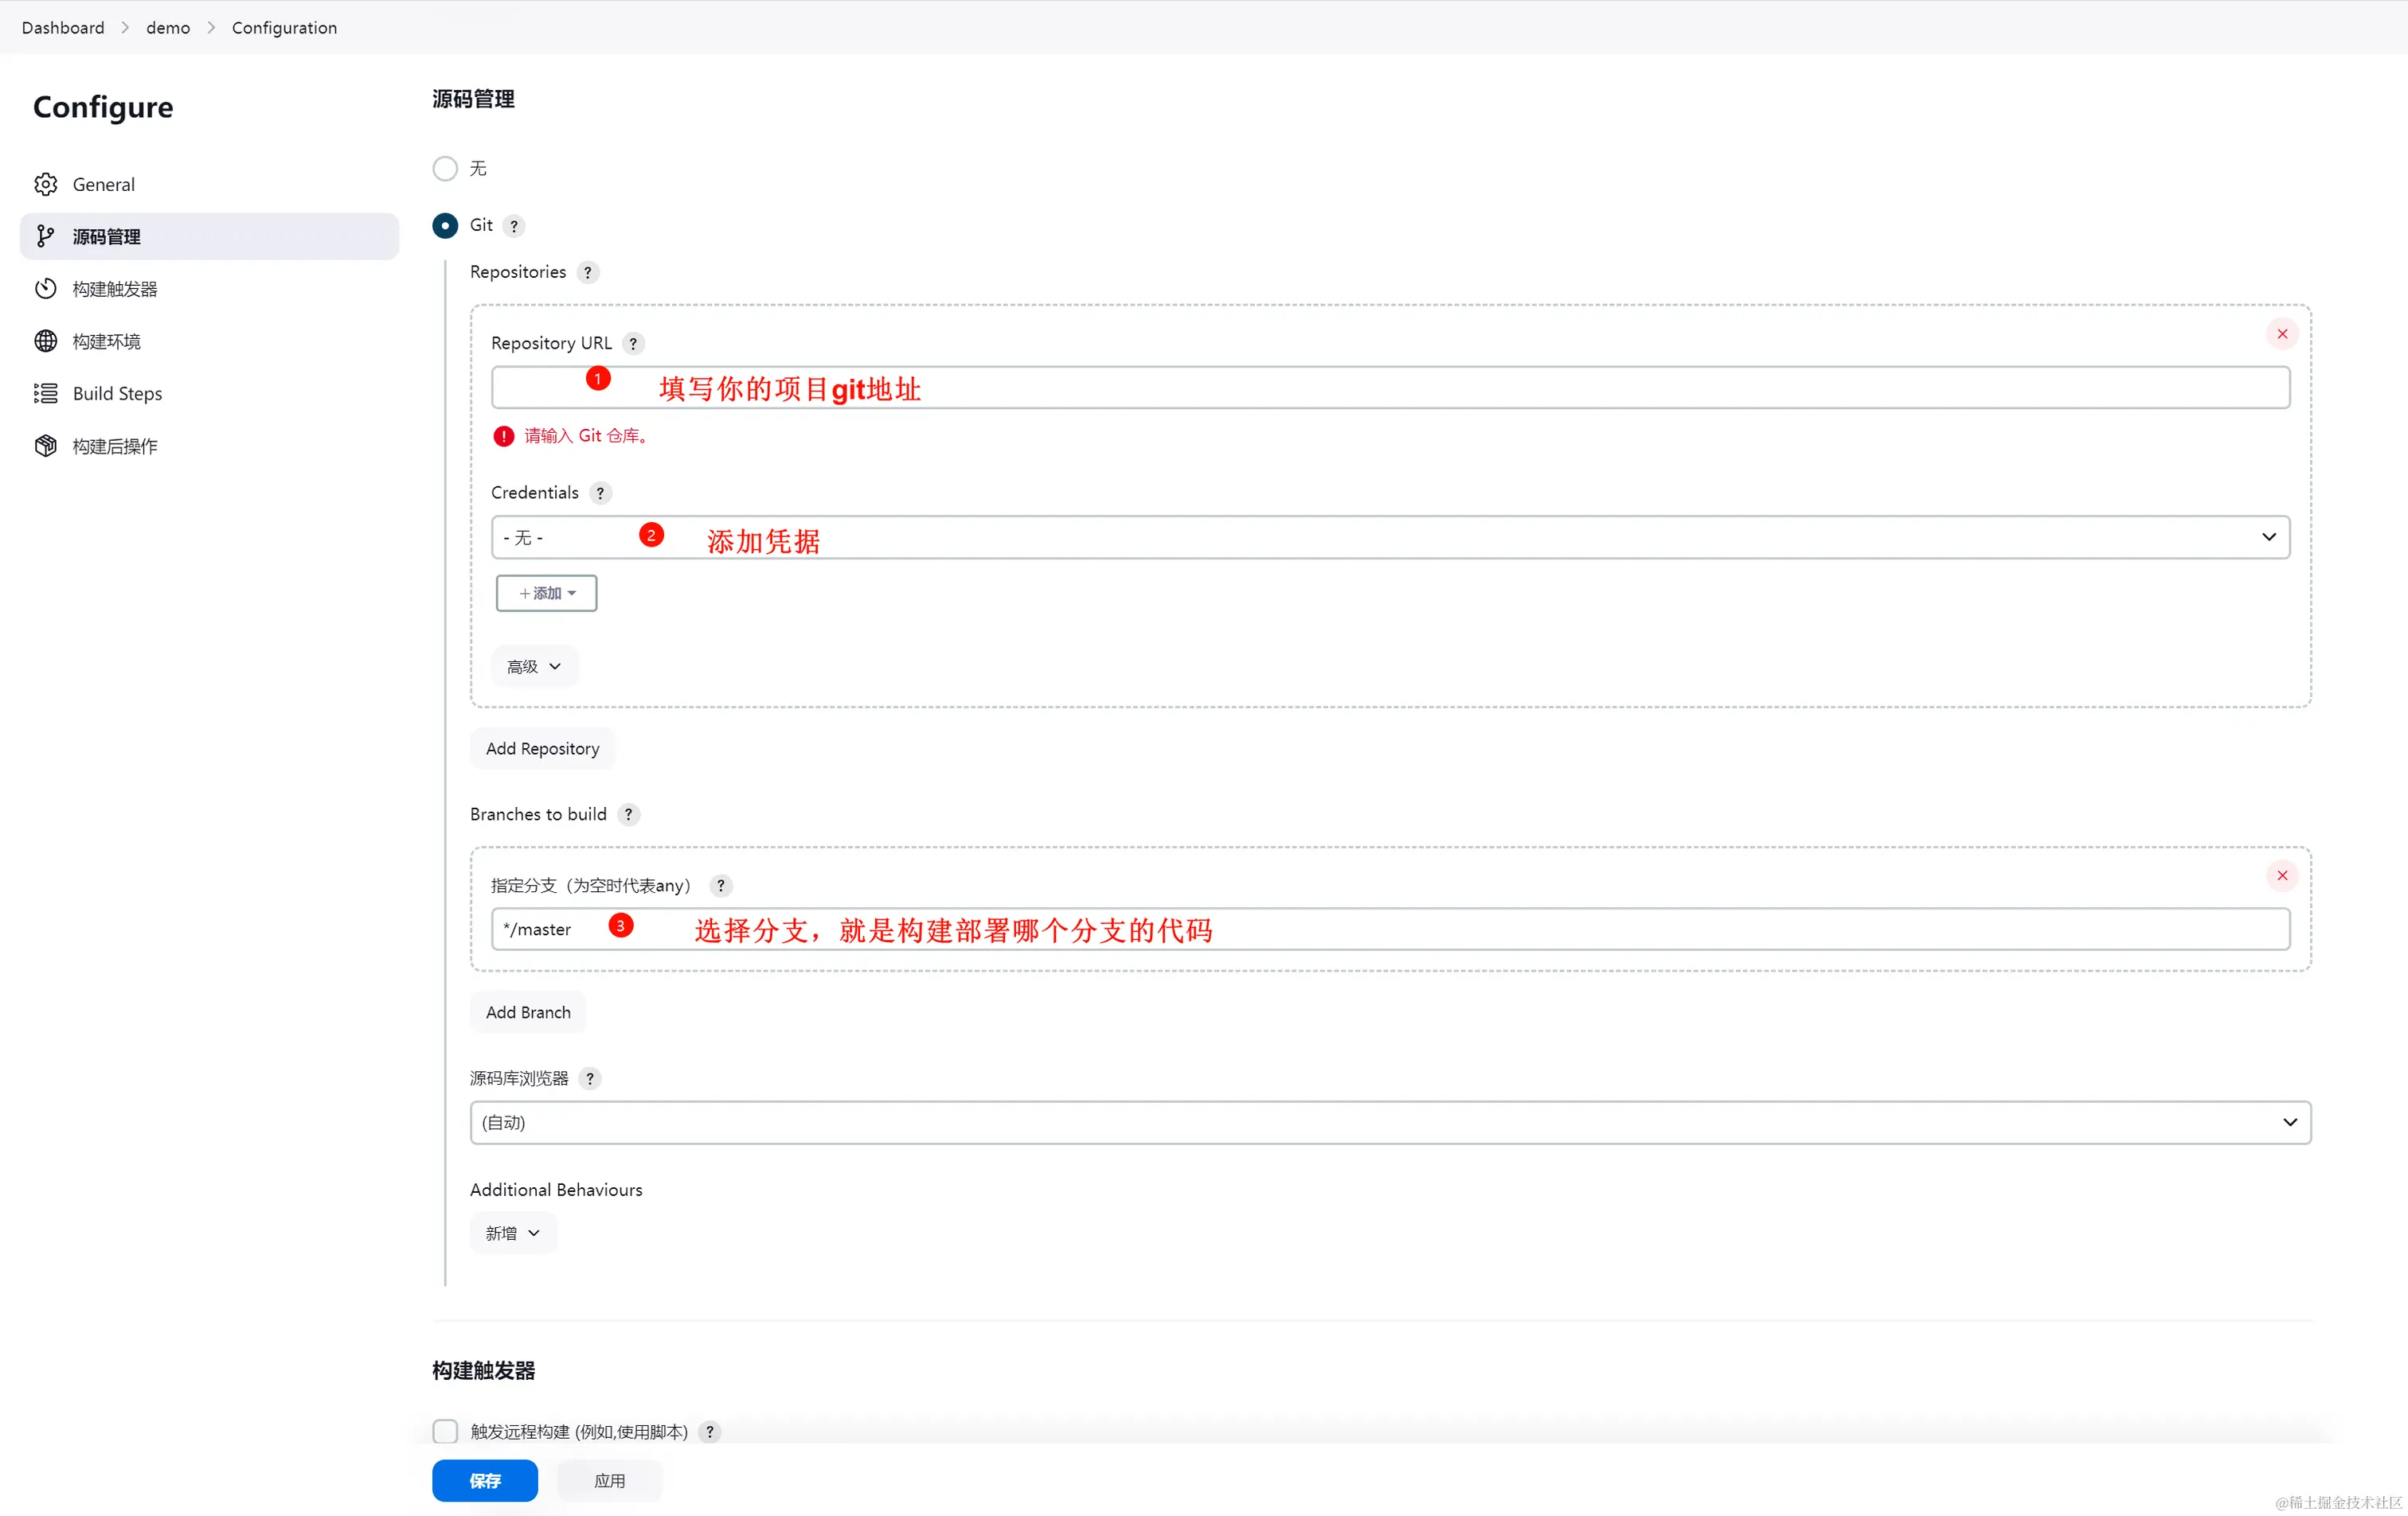
Task: Open the 源码库浏览器 dropdown
Action: [1390, 1122]
